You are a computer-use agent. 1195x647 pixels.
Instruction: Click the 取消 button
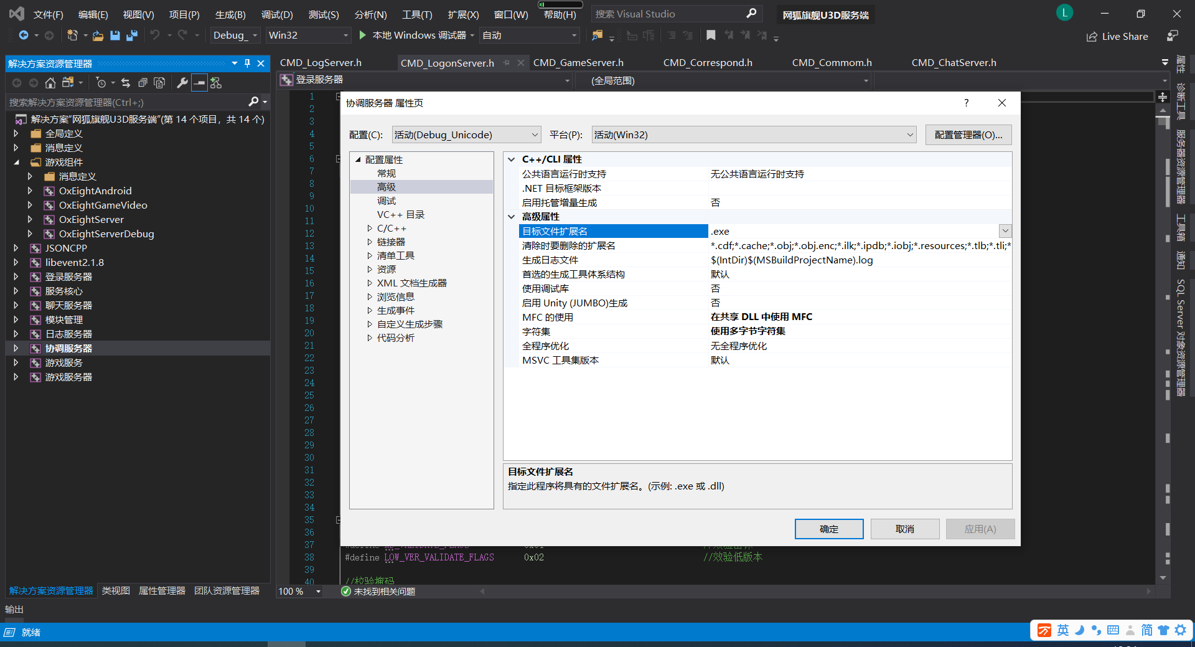coord(905,529)
